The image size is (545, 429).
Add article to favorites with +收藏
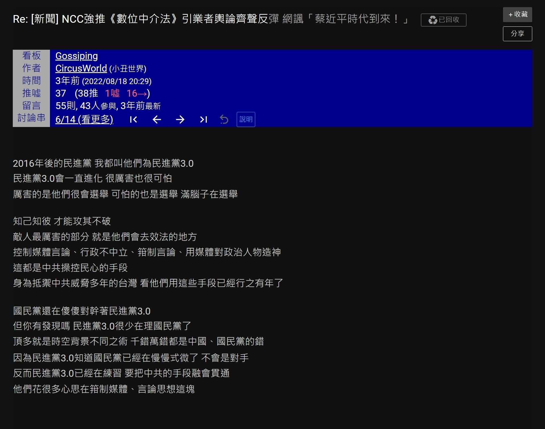517,14
